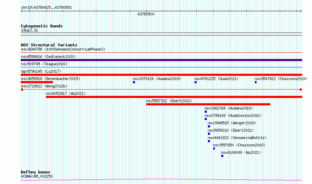Open the esv3659918 (Besenbacher2015) variant label
Screen dimensions: 312x184
pyautogui.click(x=50, y=79)
